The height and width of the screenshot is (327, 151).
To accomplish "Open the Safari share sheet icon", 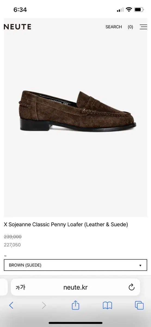I will click(x=75, y=305).
